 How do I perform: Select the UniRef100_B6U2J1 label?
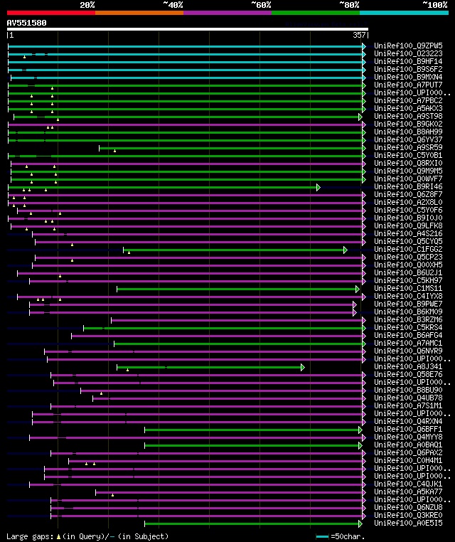[408, 272]
